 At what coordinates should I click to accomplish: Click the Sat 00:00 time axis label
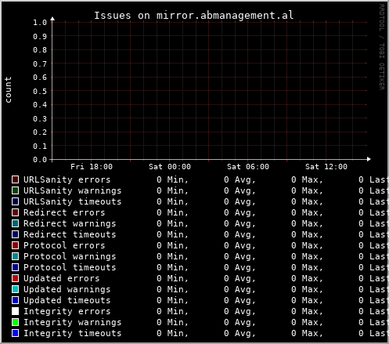point(170,167)
